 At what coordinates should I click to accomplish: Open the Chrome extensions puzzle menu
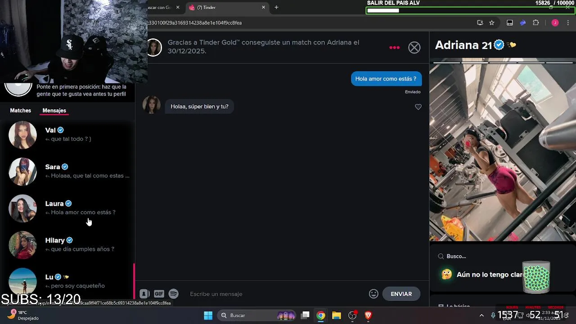[x=535, y=22]
